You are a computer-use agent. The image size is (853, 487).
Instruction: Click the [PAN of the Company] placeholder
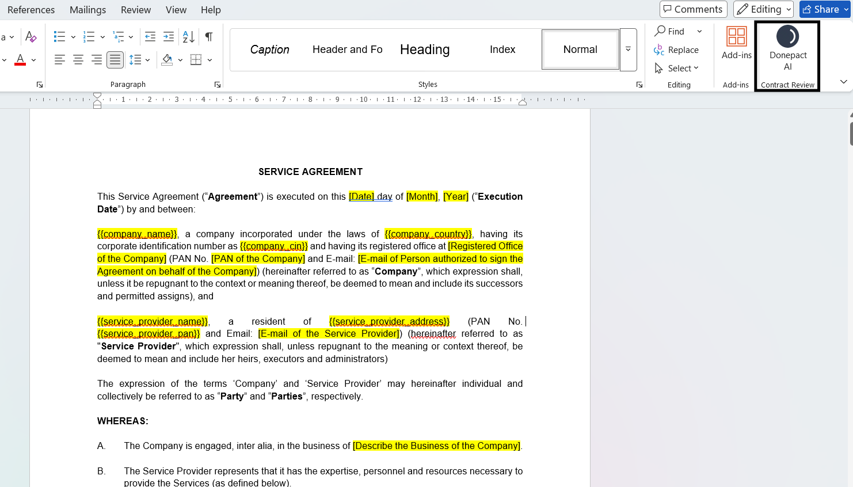pyautogui.click(x=258, y=258)
